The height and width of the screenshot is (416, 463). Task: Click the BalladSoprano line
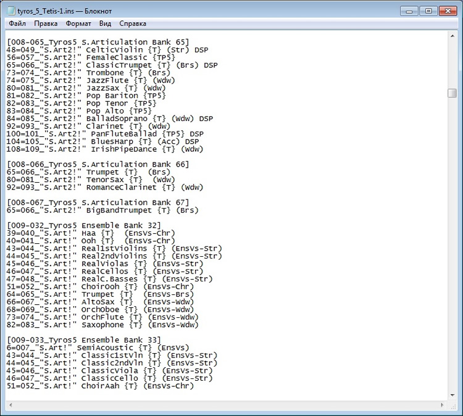[x=109, y=119]
